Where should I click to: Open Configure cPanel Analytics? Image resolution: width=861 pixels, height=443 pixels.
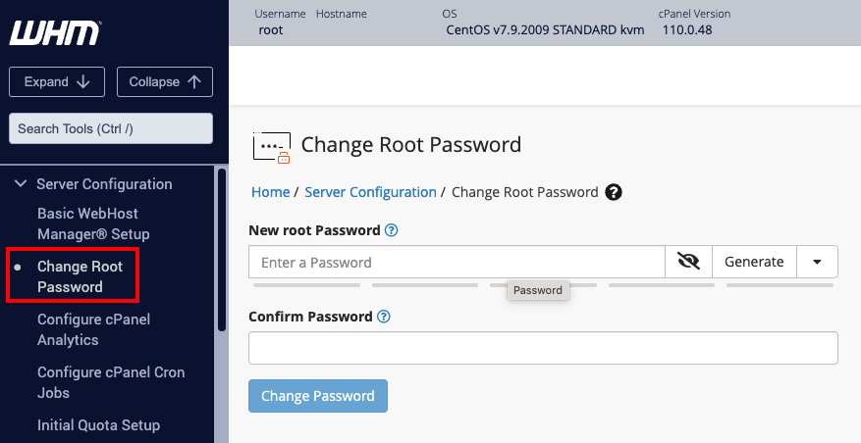click(x=95, y=329)
